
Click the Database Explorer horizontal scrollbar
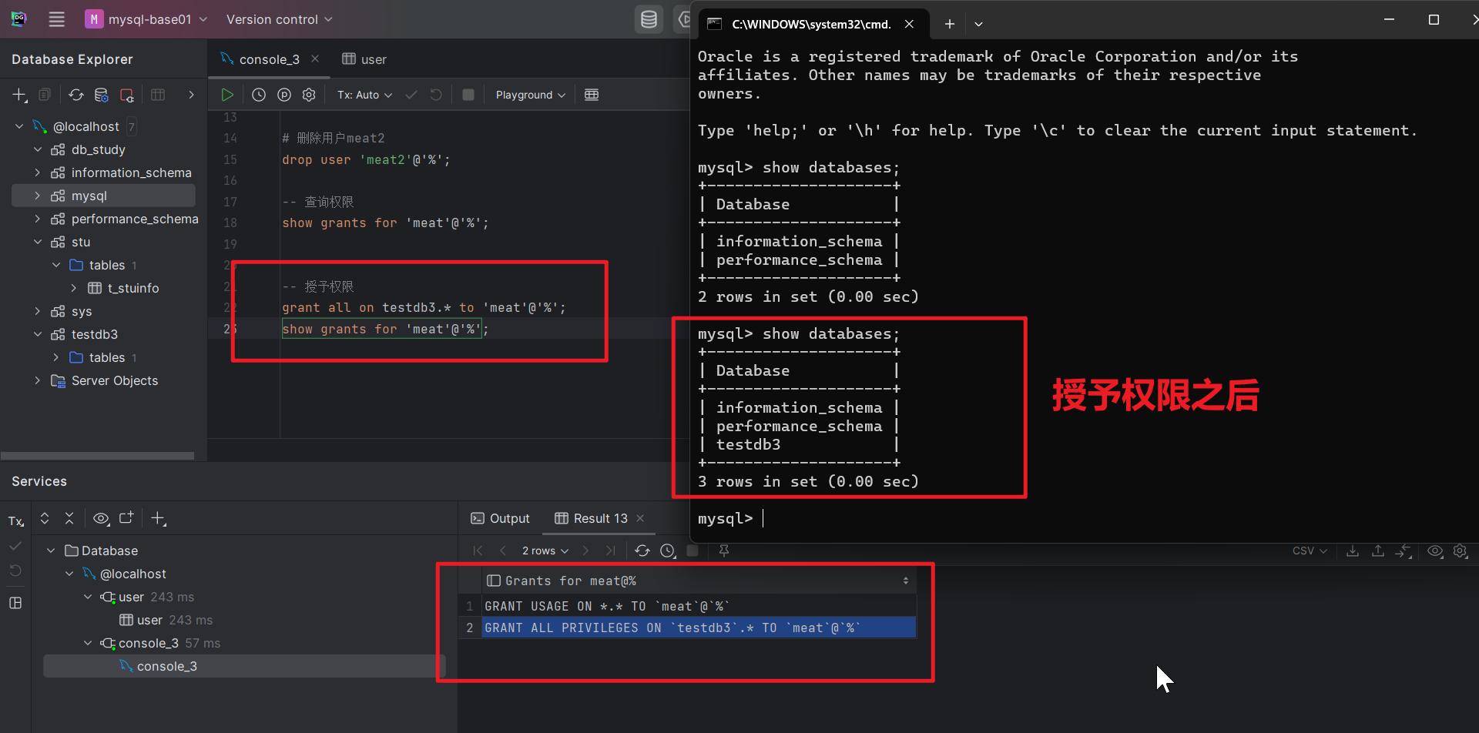point(98,455)
